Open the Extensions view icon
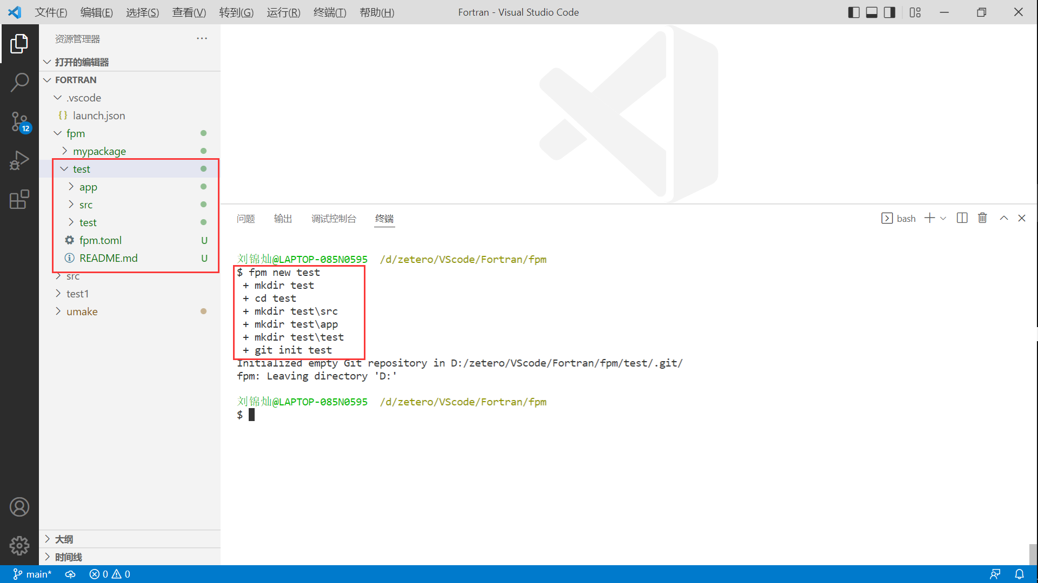 (19, 199)
